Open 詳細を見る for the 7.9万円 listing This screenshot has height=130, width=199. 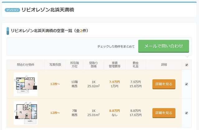click(164, 84)
